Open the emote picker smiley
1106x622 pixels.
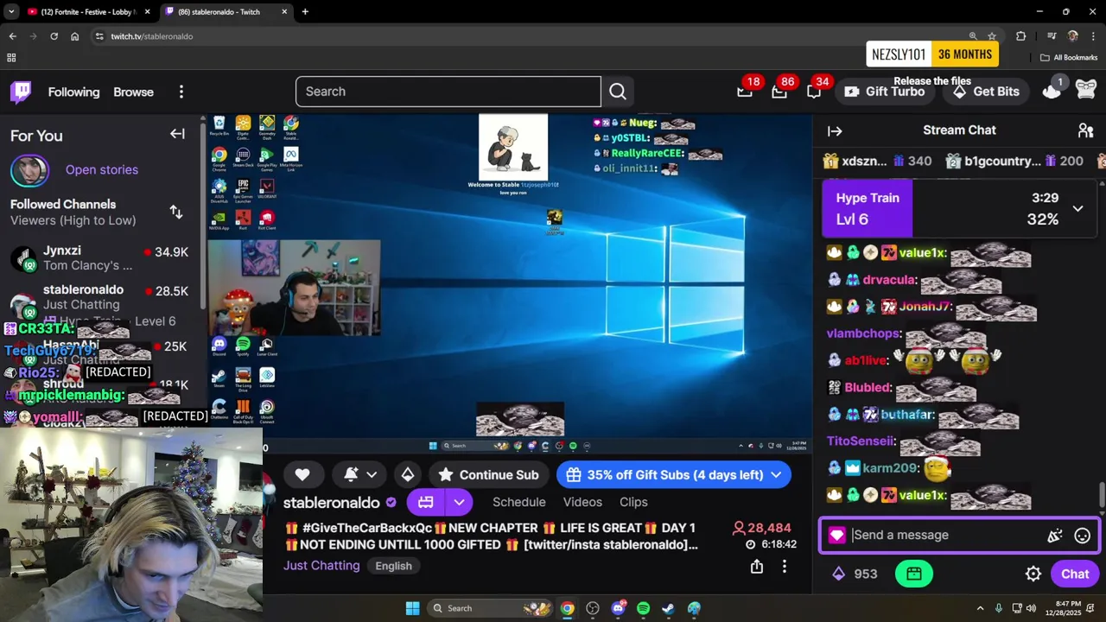(x=1082, y=536)
